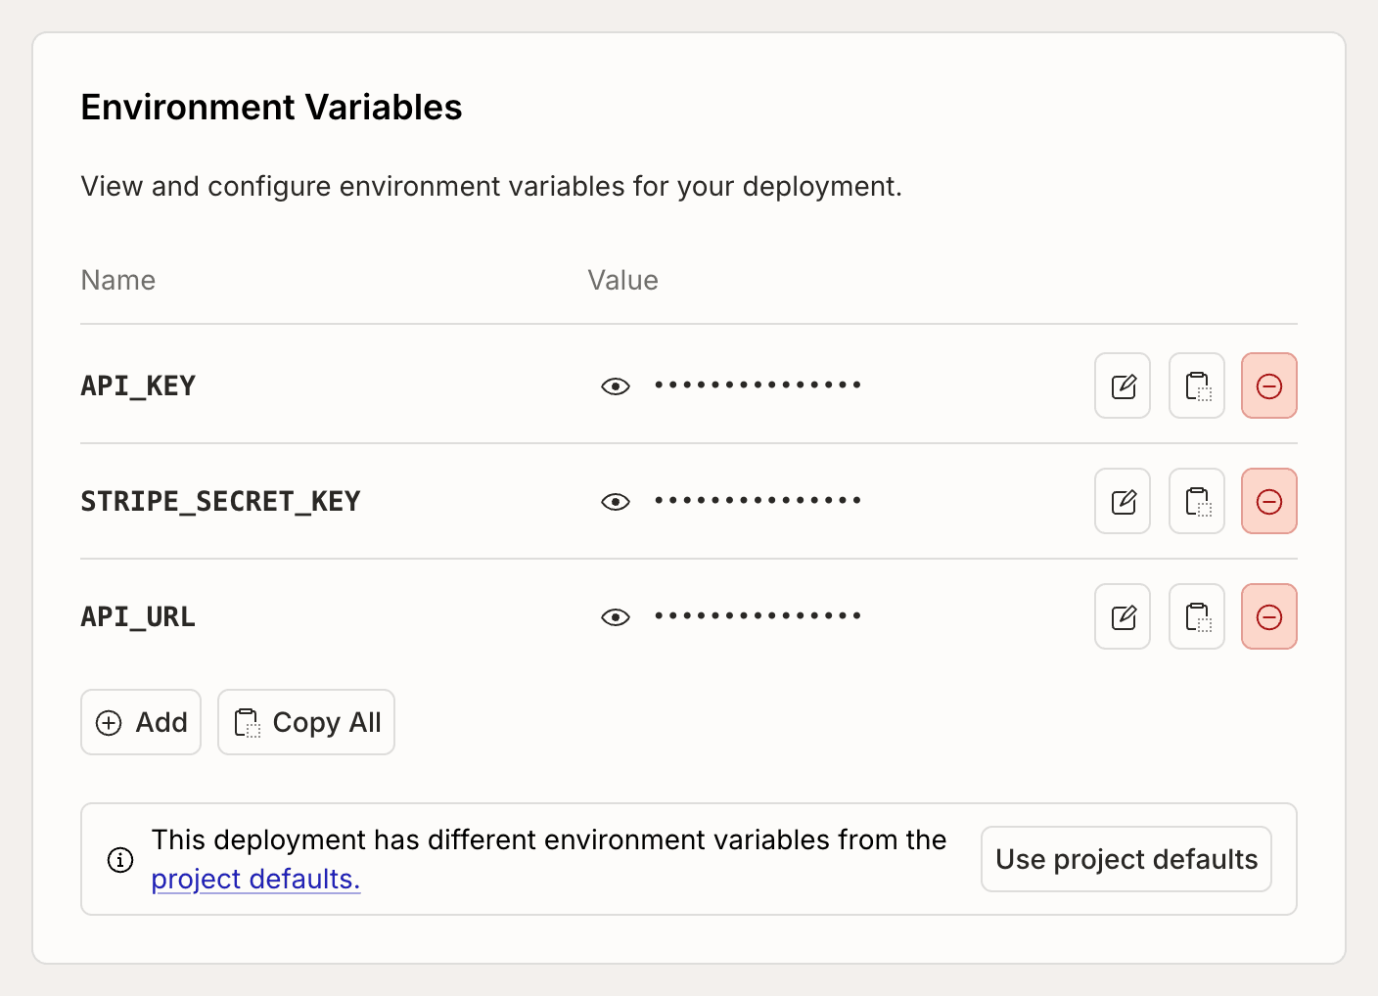Reveal the API_KEY value
This screenshot has width=1378, height=996.
pyautogui.click(x=616, y=386)
